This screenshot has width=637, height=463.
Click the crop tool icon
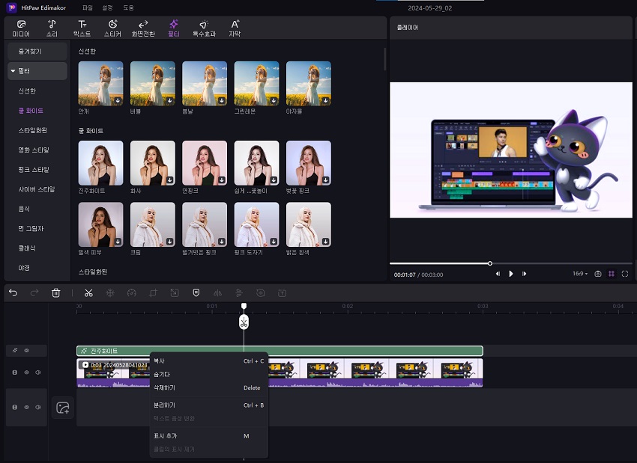[153, 292]
